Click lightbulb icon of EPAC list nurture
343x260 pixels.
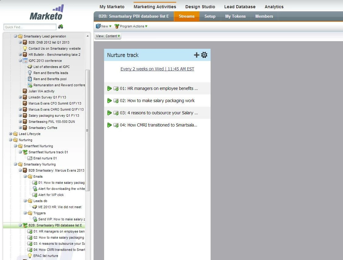(30, 256)
